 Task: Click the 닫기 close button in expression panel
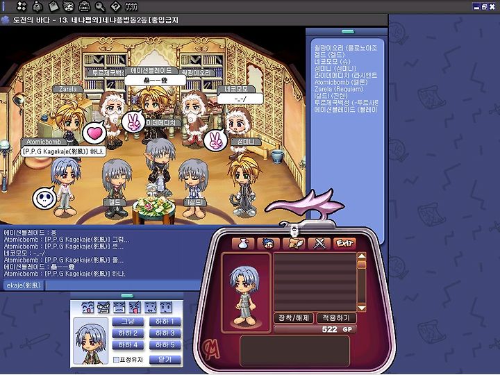click(165, 360)
